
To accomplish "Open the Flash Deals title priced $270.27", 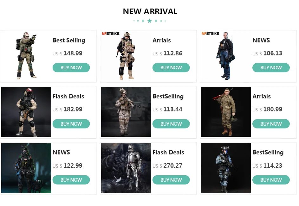I will tap(168, 152).
